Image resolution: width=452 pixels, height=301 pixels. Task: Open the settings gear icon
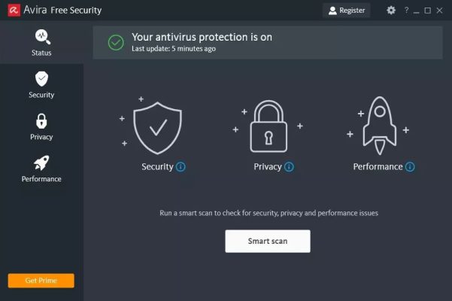point(391,11)
